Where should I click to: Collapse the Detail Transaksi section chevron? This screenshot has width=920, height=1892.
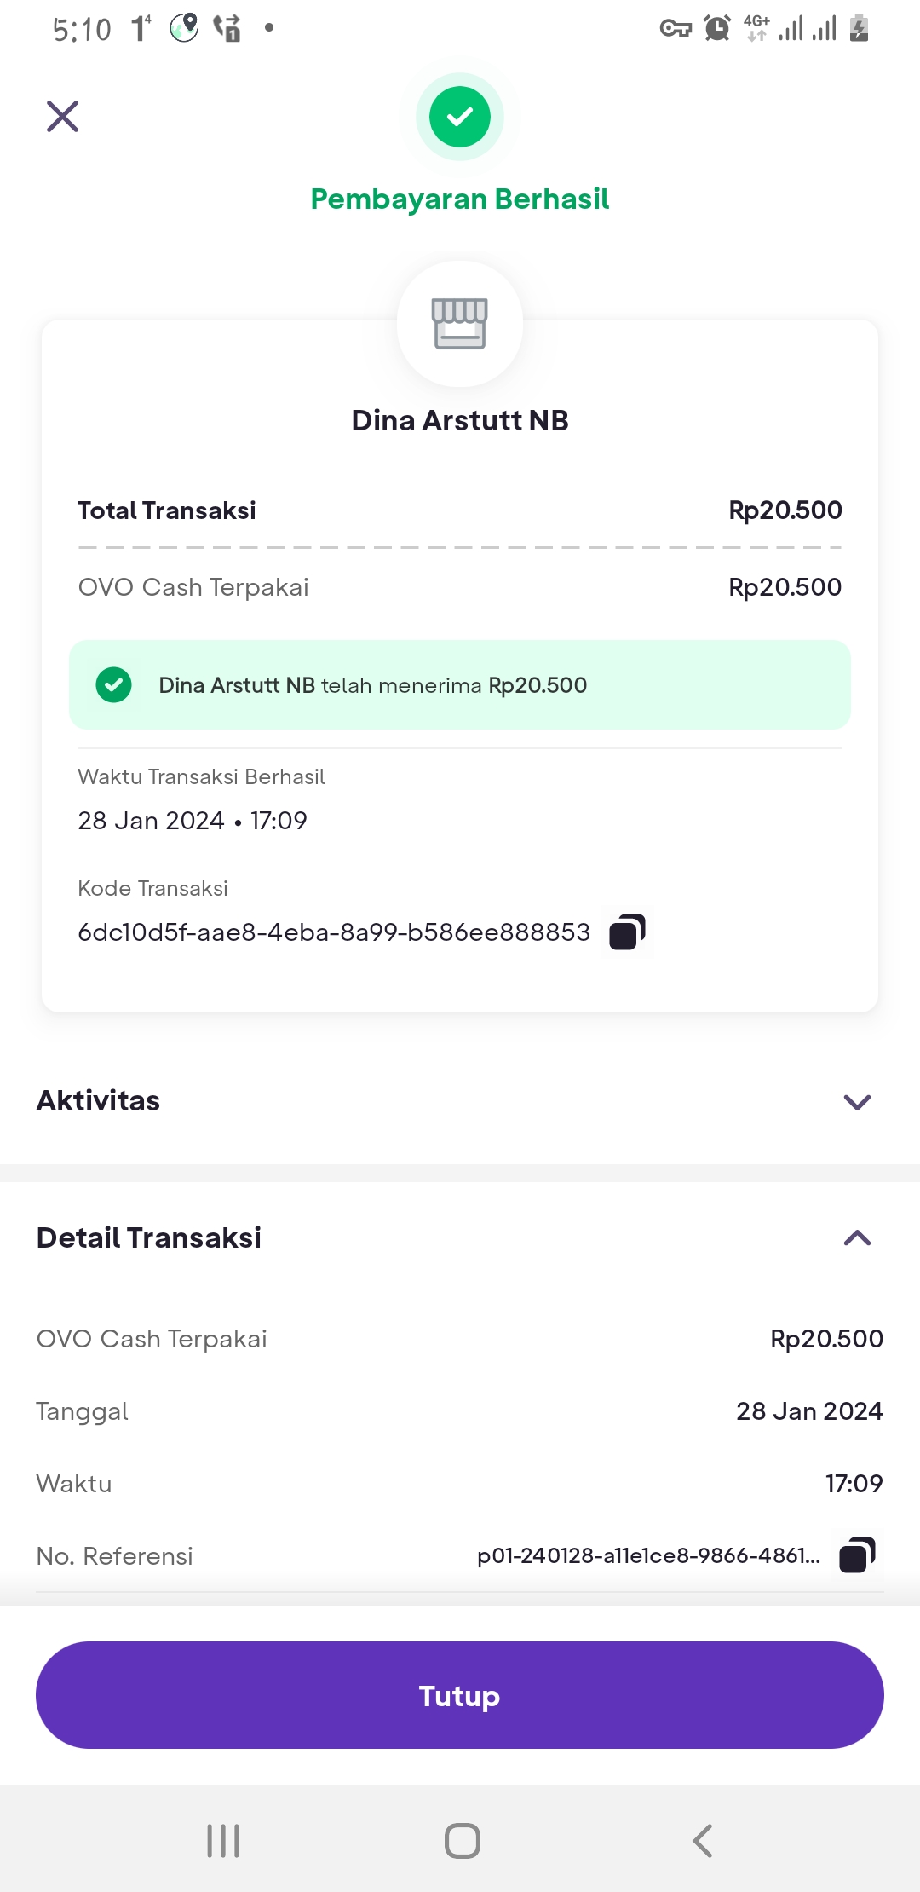click(857, 1238)
